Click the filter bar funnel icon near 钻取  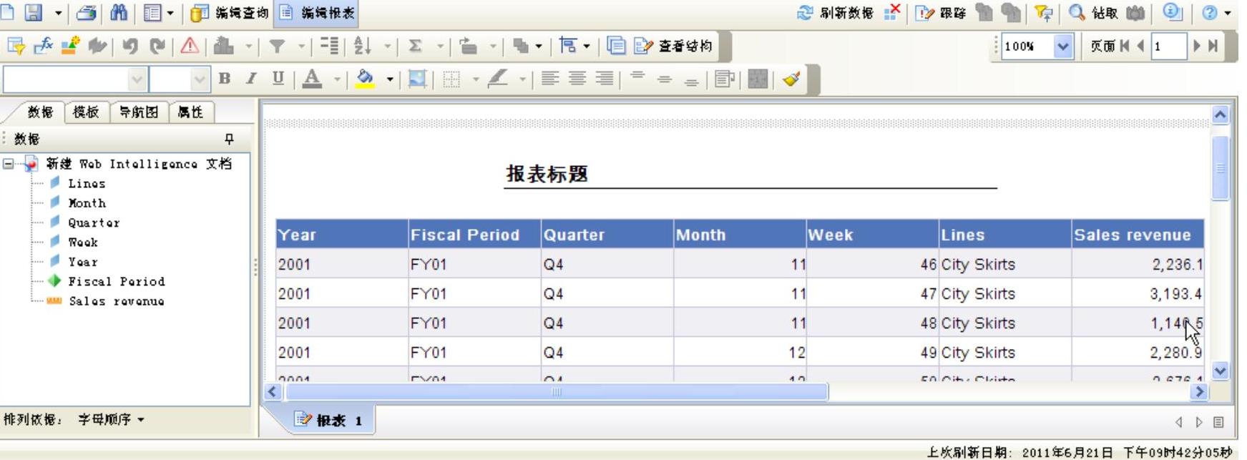point(1044,13)
